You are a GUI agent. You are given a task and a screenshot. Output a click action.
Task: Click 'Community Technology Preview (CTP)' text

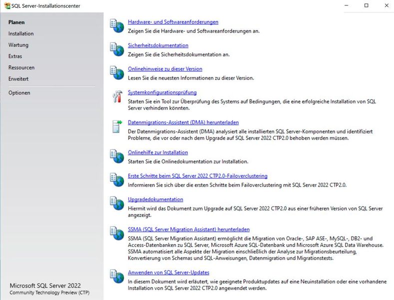(49, 292)
